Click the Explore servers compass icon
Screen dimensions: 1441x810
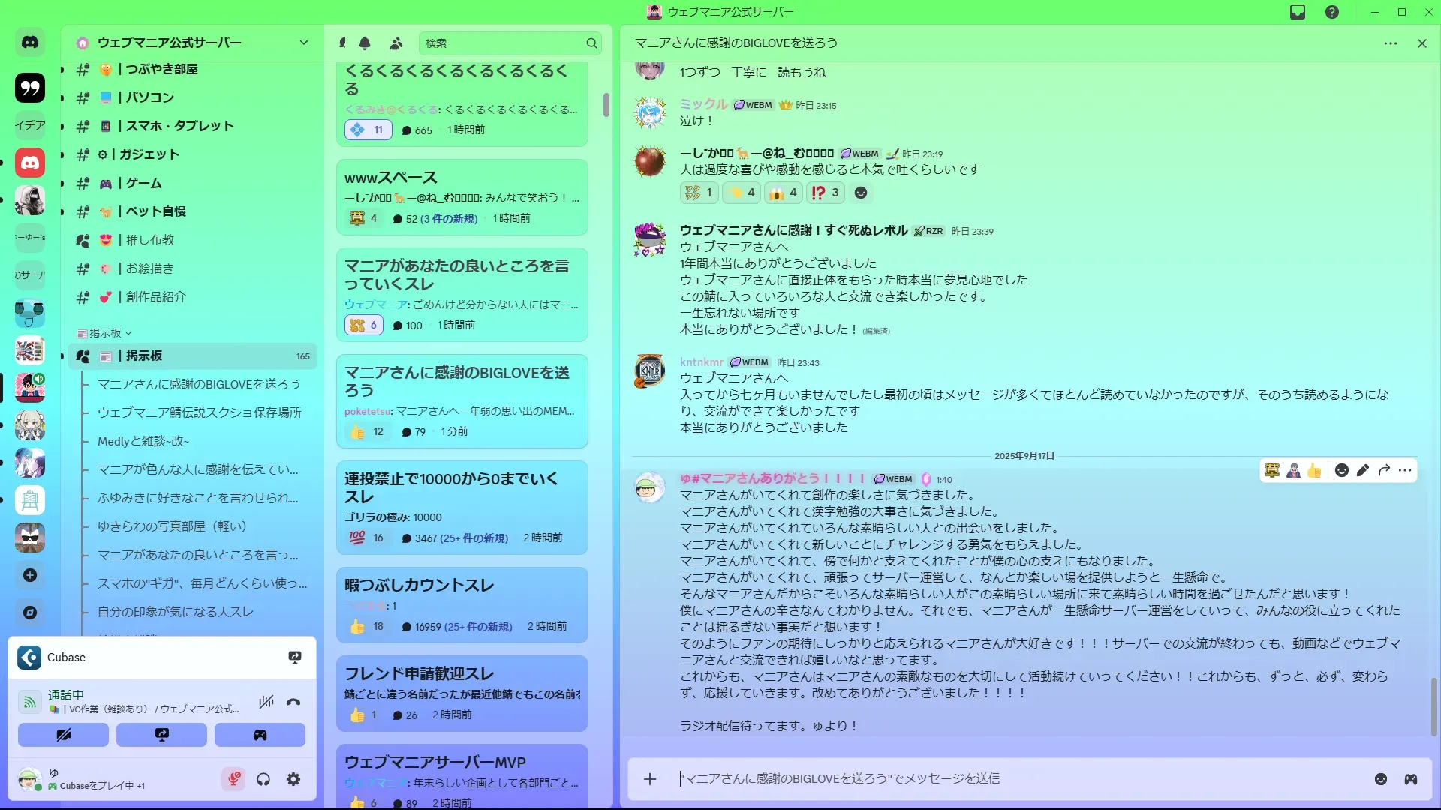click(x=30, y=613)
